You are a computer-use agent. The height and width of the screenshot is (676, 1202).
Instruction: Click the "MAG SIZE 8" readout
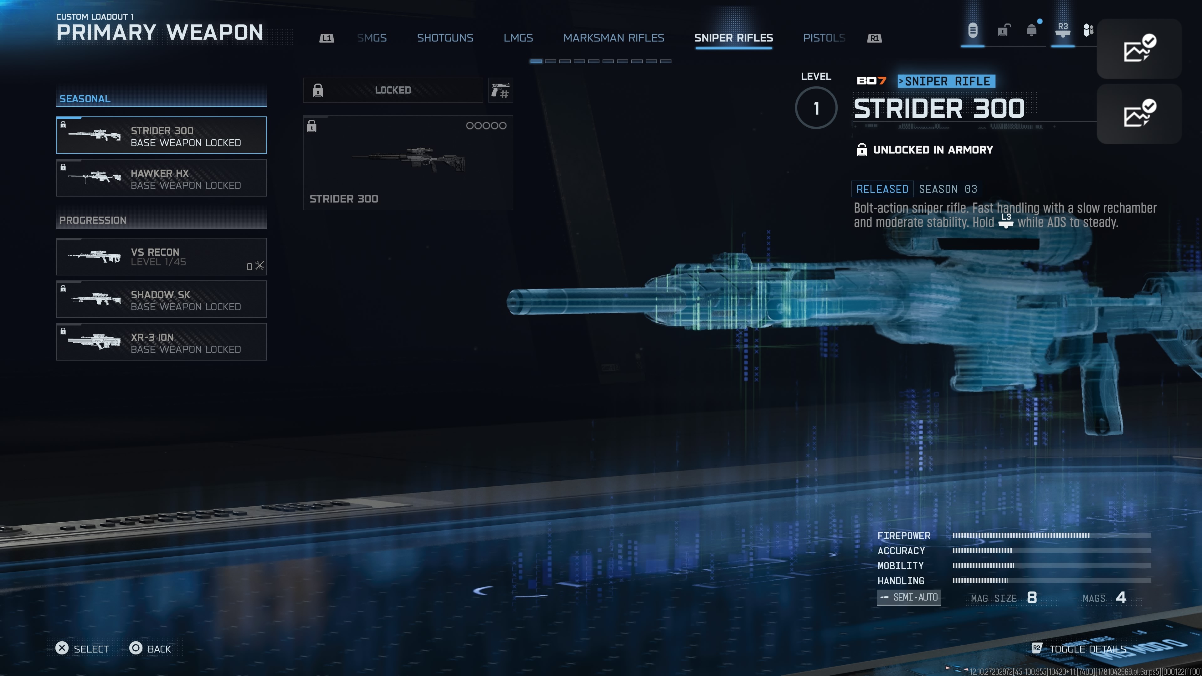point(1004,598)
